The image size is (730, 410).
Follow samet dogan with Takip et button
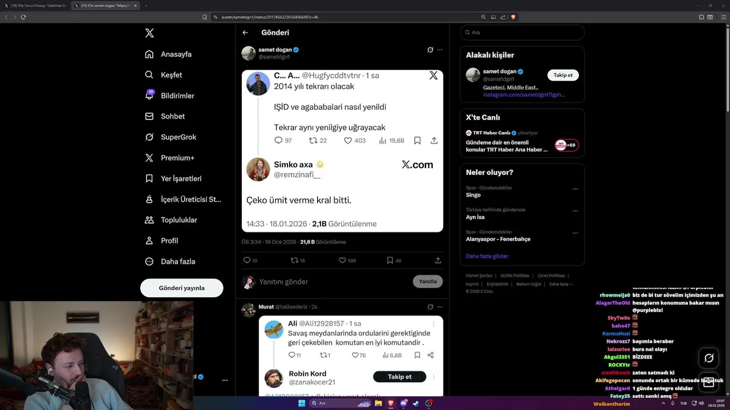click(563, 75)
